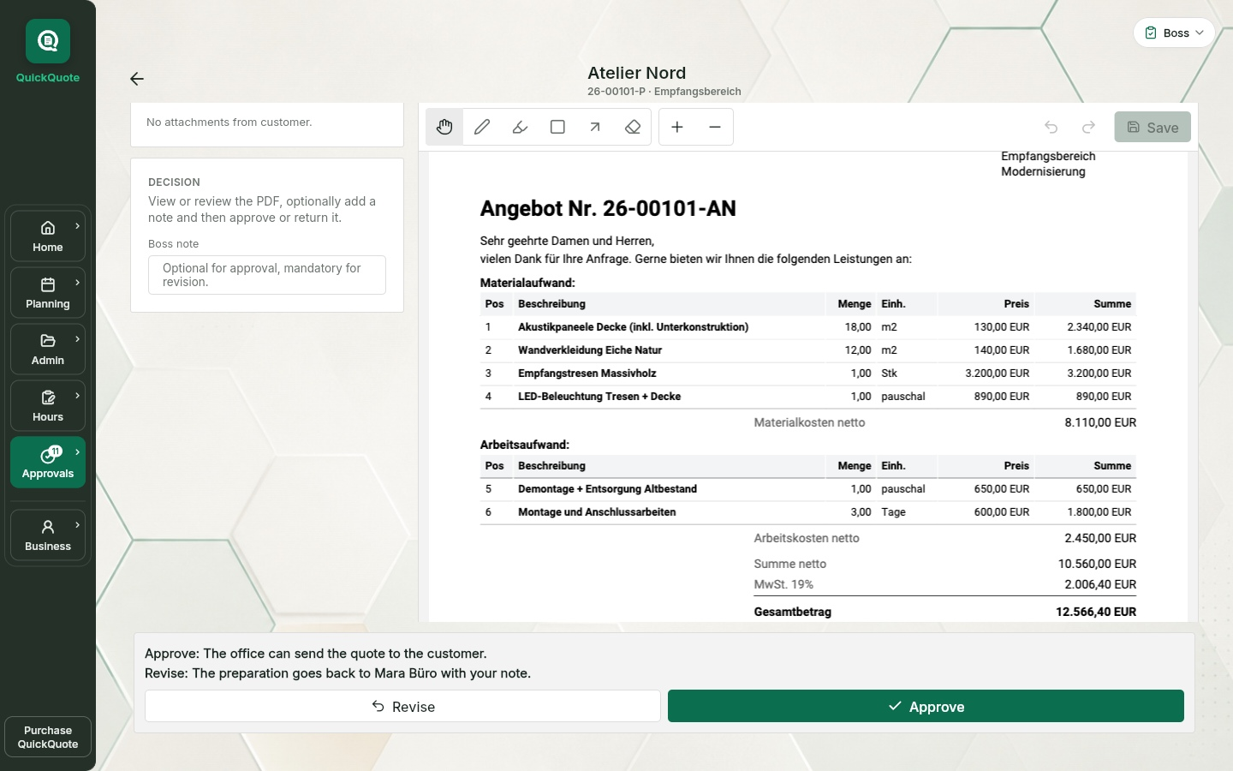Expand the Planning submenu chevron
1233x771 pixels.
[78, 283]
